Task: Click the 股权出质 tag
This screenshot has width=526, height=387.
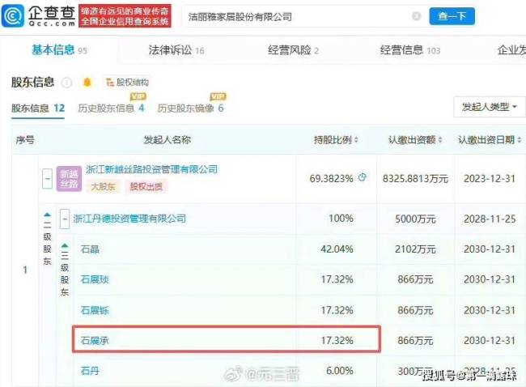Action: coord(146,187)
